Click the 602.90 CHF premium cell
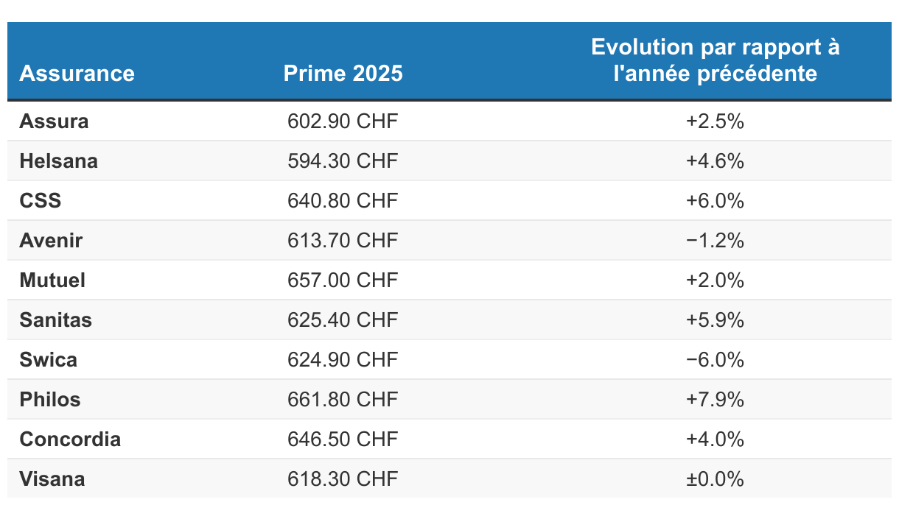Image resolution: width=899 pixels, height=505 pixels. point(343,121)
